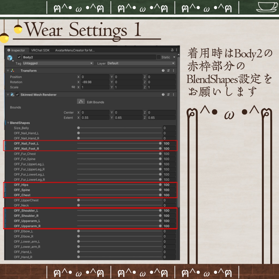
Task: Open the Inspector tab's three-dot menu
Action: coord(177,50)
